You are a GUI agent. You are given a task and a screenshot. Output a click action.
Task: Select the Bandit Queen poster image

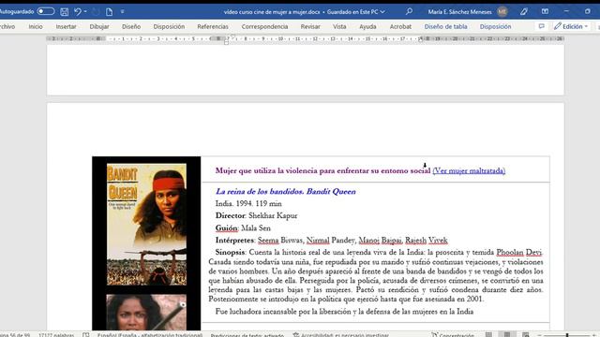pos(146,225)
